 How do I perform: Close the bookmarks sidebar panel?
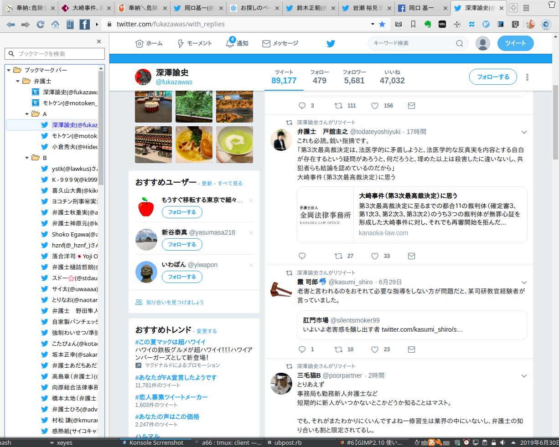[x=99, y=41]
